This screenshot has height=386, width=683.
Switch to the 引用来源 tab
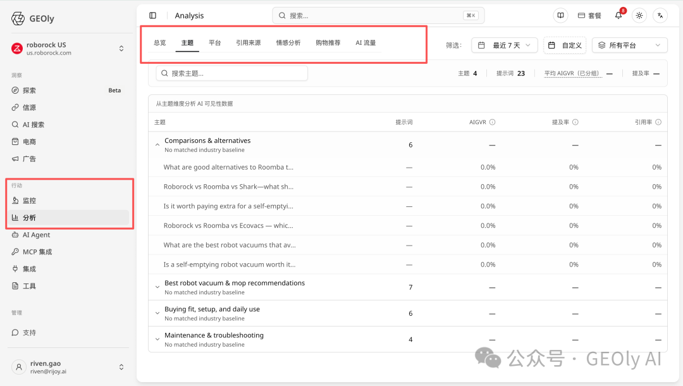click(x=249, y=42)
